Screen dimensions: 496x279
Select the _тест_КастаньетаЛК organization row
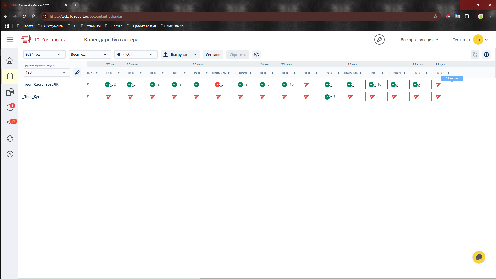point(41,84)
